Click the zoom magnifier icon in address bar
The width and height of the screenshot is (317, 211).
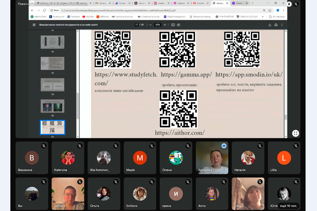pos(264,10)
